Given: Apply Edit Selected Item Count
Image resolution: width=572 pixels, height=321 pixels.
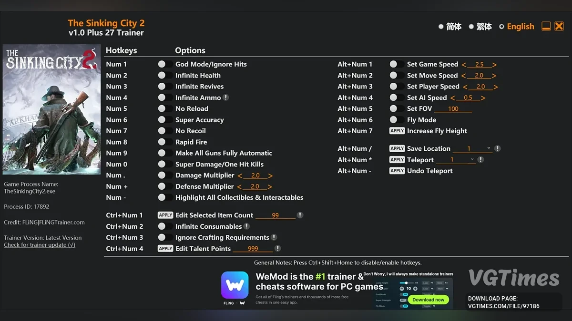Looking at the screenshot, I should coord(165,215).
